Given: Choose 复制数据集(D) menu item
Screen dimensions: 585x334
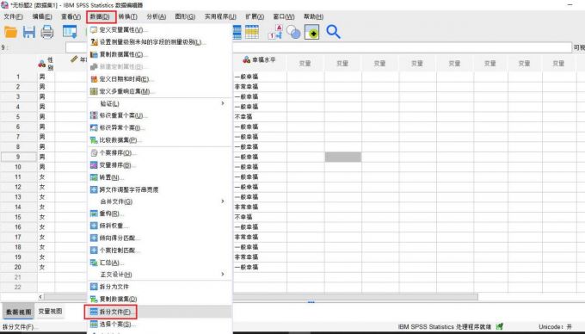Looking at the screenshot, I should point(160,300).
